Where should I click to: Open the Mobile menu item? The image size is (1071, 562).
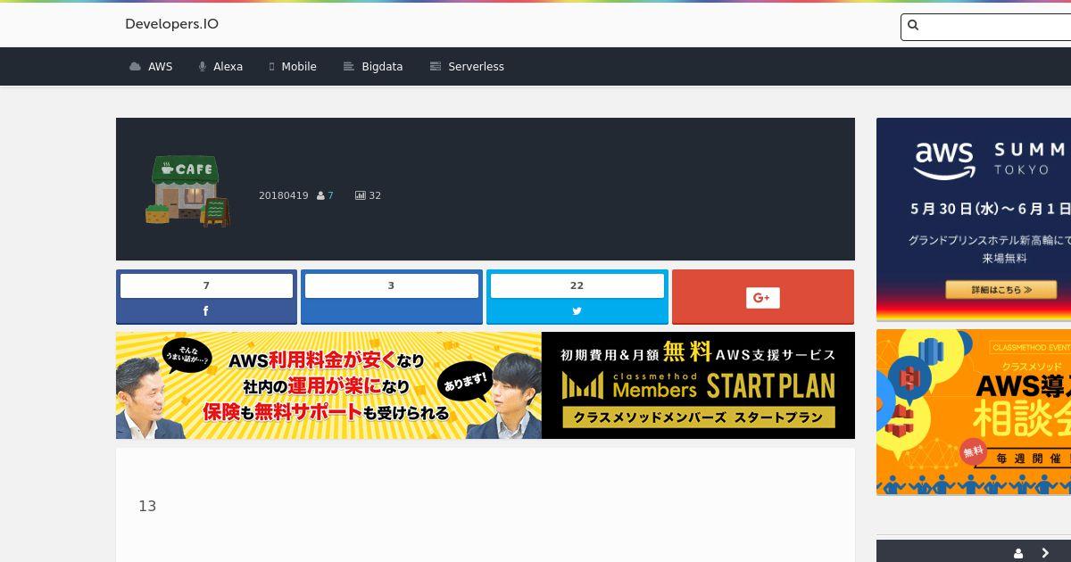click(293, 67)
